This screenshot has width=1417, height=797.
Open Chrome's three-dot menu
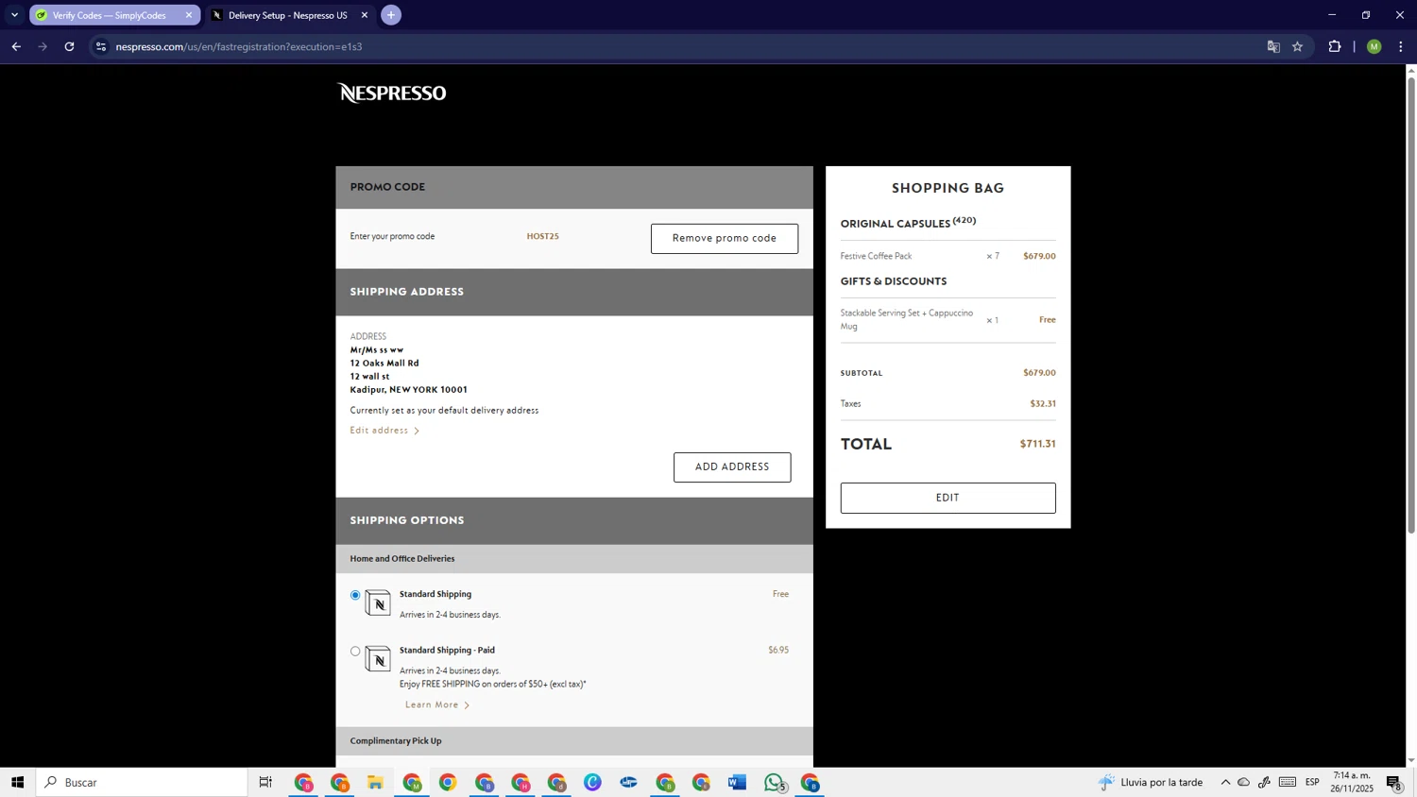point(1401,46)
